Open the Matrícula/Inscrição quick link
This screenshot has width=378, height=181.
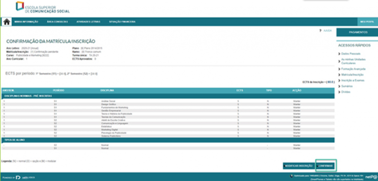pos(352,75)
